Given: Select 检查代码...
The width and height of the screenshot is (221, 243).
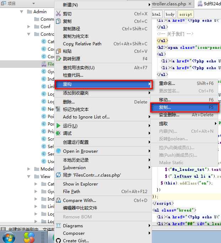Looking at the screenshot, I should point(103,75).
